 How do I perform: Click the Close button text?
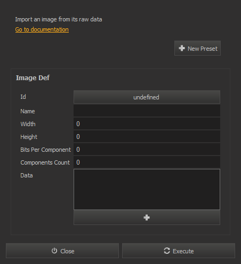(x=67, y=251)
